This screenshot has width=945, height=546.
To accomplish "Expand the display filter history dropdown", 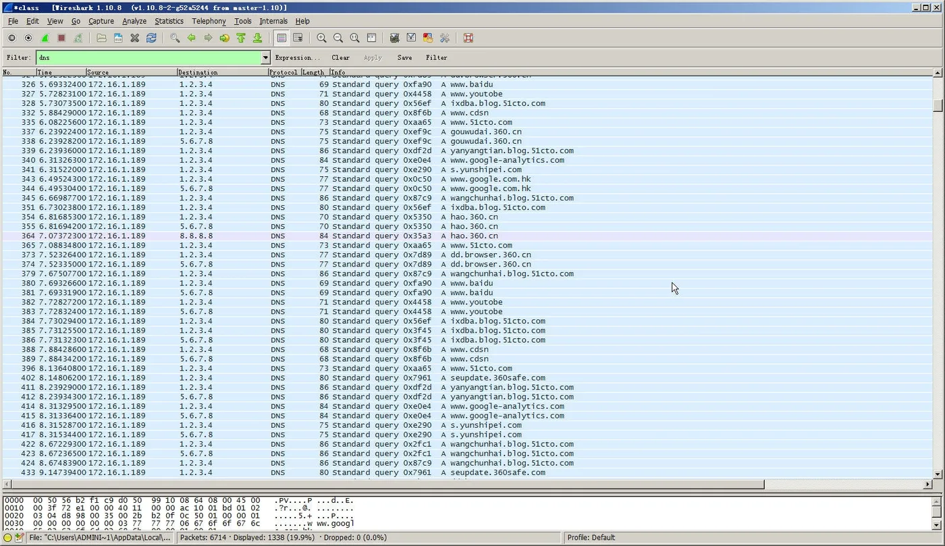I will (265, 58).
